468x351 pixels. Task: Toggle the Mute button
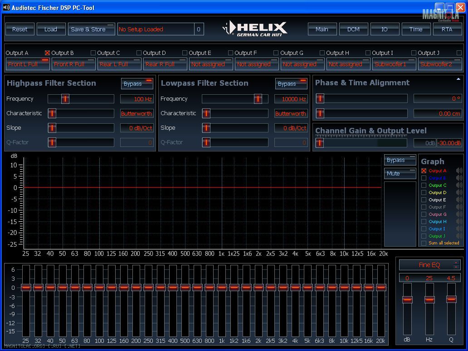pos(400,173)
